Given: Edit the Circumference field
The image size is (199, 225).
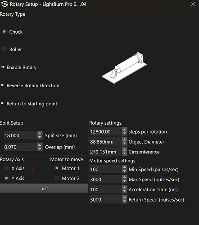Looking at the screenshot, I should click(x=106, y=152).
